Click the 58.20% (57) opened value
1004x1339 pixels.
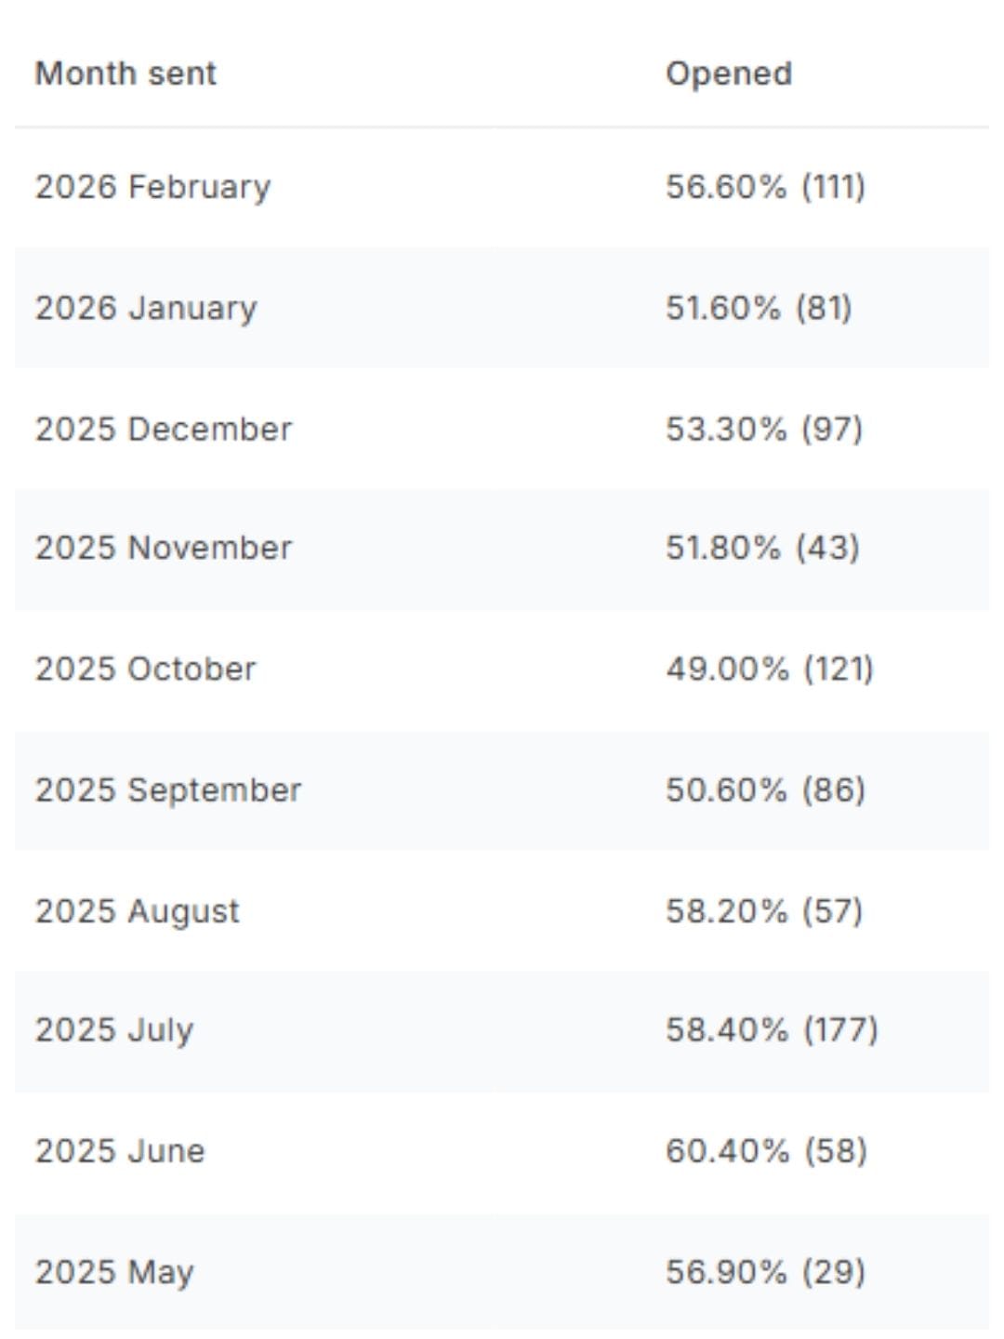pyautogui.click(x=764, y=910)
